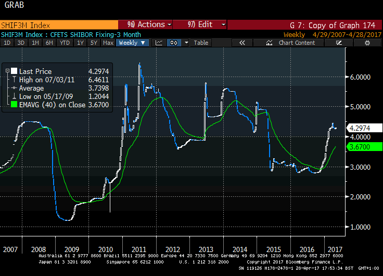383x276 pixels.
Task: Click the candlestick chart style icon
Action: coord(175,43)
